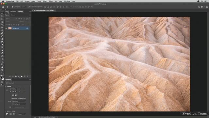Switch to the Paths tab
Image resolution: width=209 pixels, height=118 pixels.
(x=7, y=12)
